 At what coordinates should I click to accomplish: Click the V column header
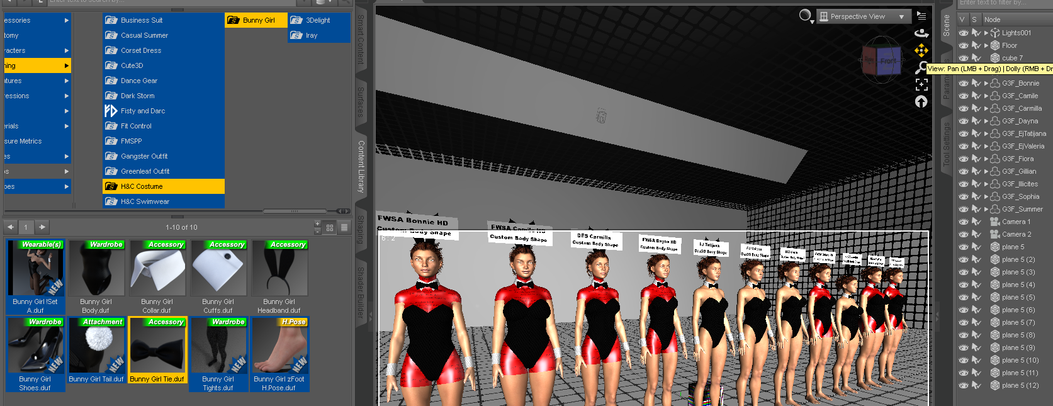[962, 20]
